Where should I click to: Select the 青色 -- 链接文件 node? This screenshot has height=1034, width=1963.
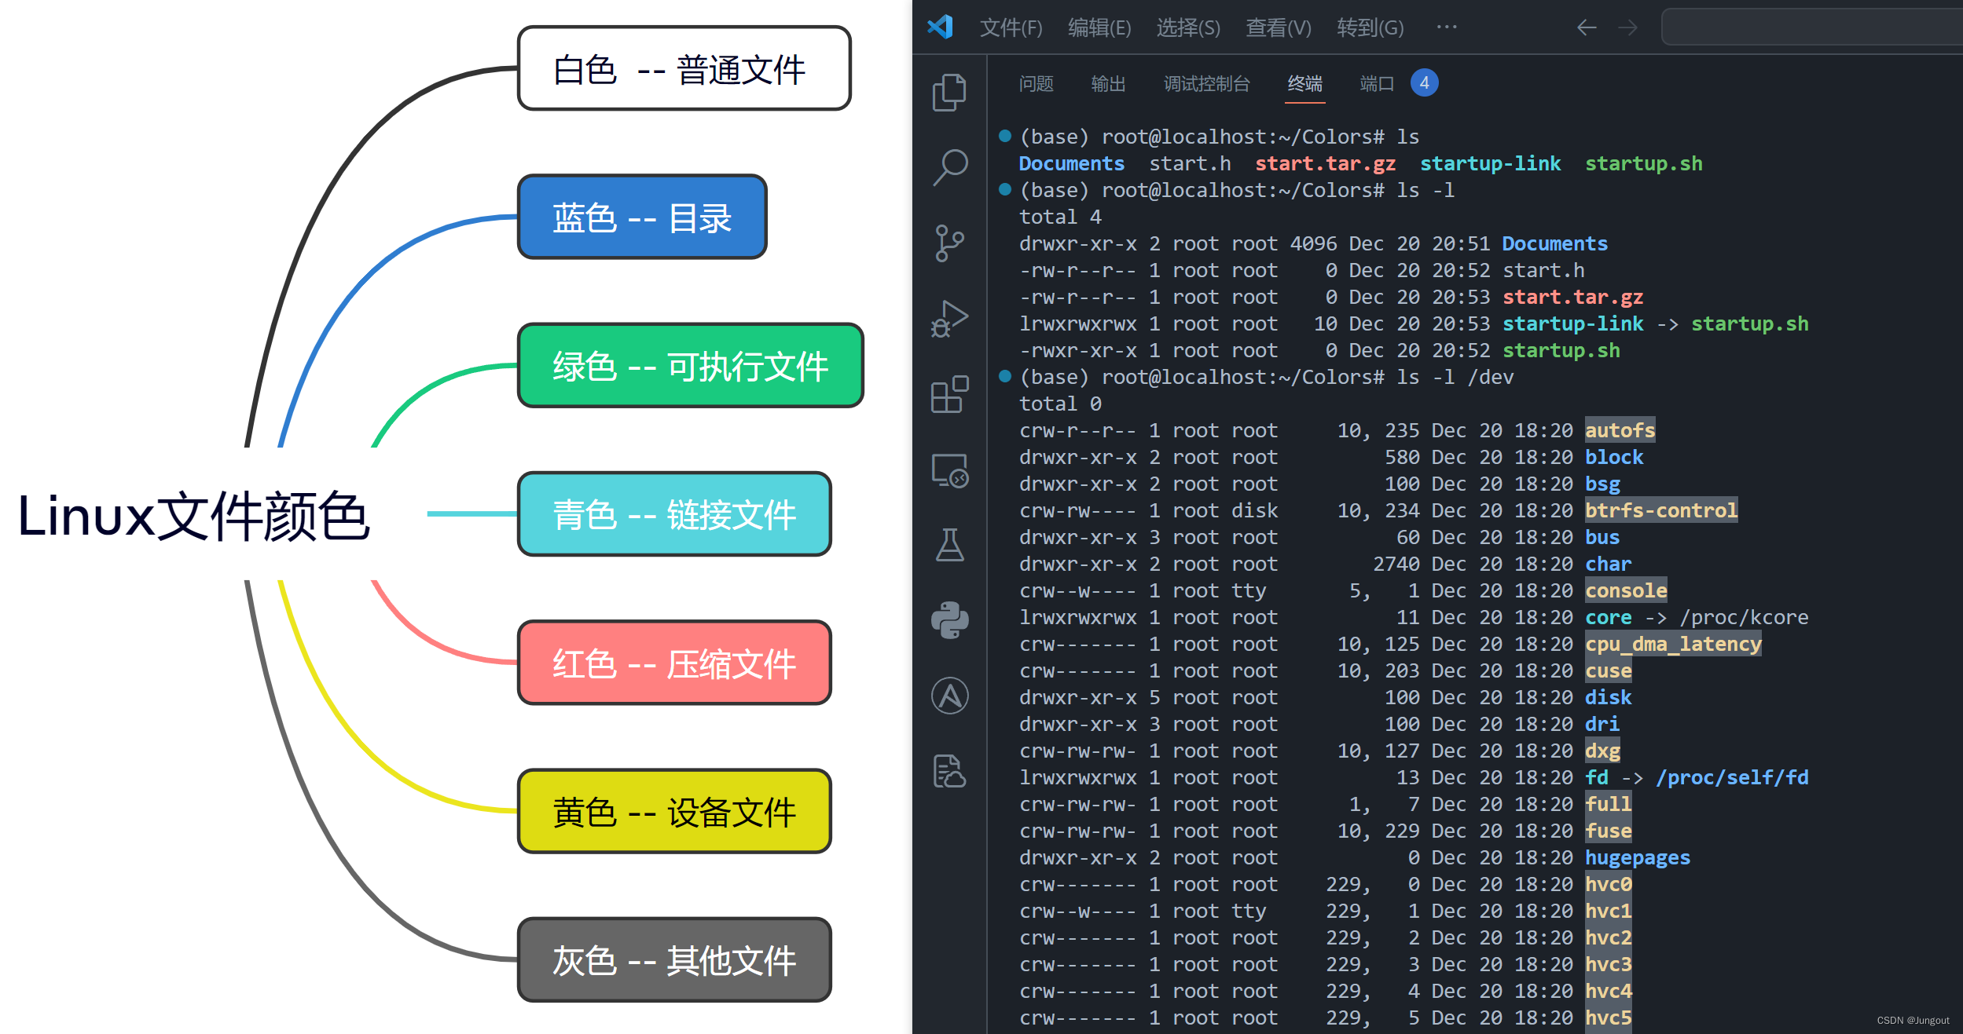point(674,513)
